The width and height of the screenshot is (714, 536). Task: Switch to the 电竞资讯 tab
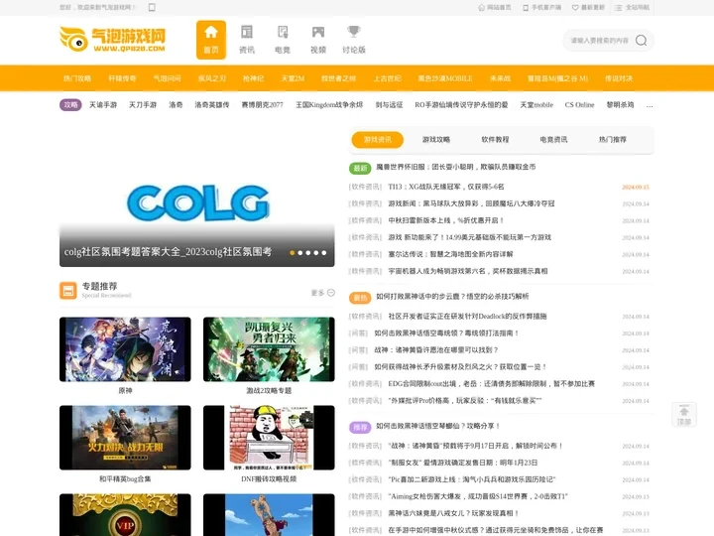click(553, 140)
